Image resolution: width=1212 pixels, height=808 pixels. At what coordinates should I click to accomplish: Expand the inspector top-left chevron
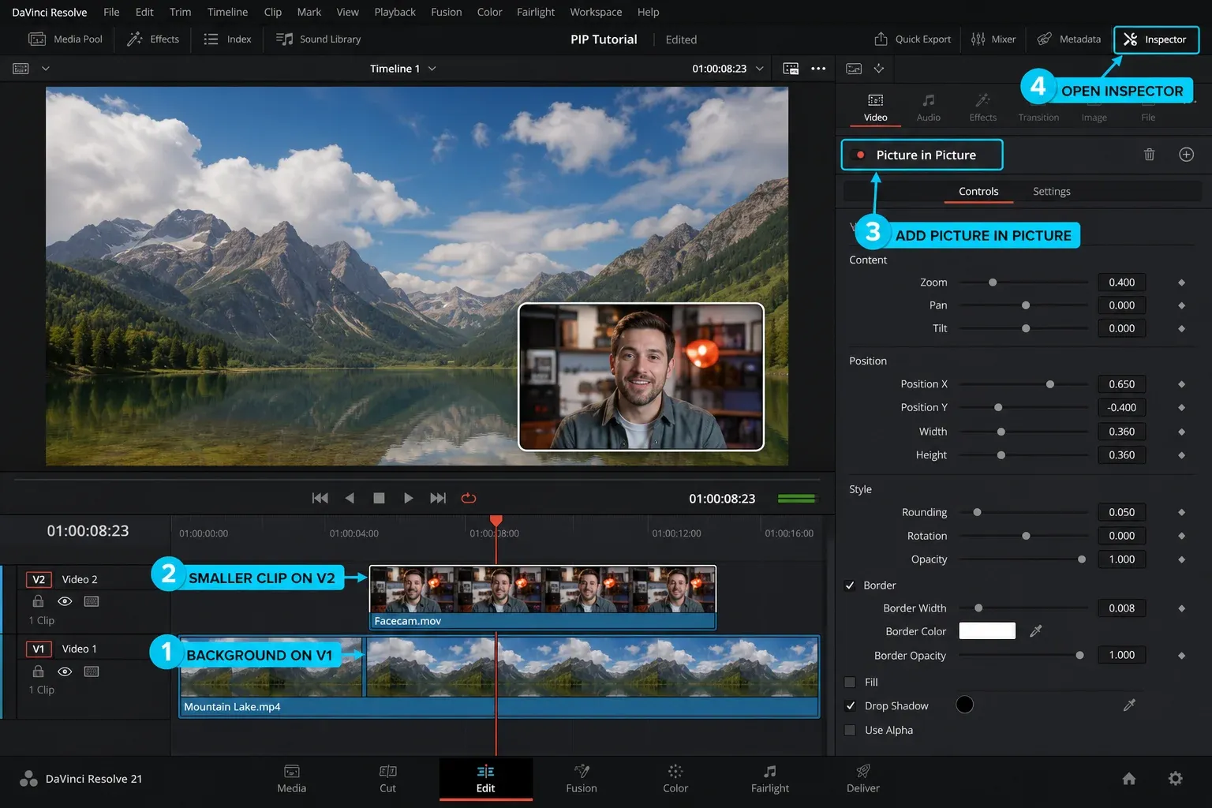[879, 69]
